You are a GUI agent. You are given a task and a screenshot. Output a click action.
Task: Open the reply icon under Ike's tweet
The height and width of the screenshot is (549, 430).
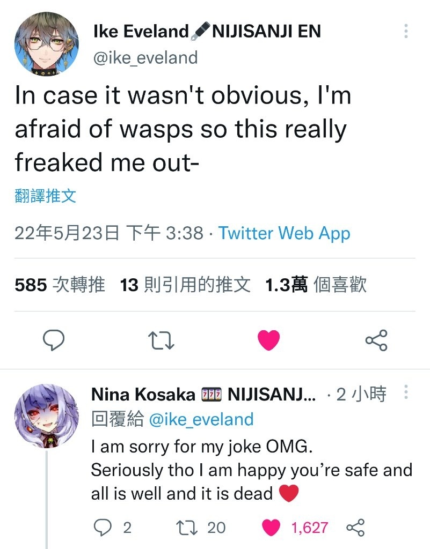coord(54,340)
